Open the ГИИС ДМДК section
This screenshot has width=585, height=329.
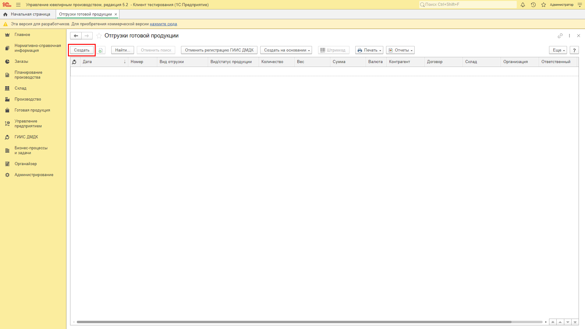[33, 137]
